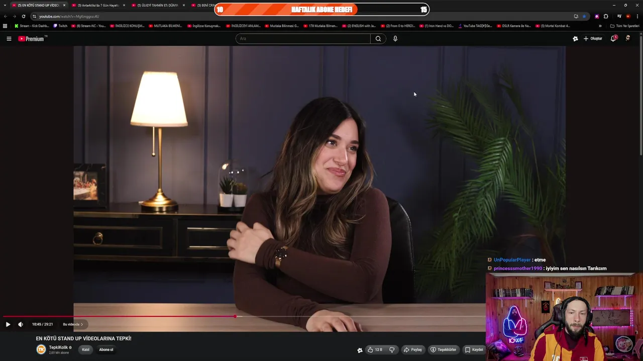Click the install/cast icon in address bar

tap(576, 16)
